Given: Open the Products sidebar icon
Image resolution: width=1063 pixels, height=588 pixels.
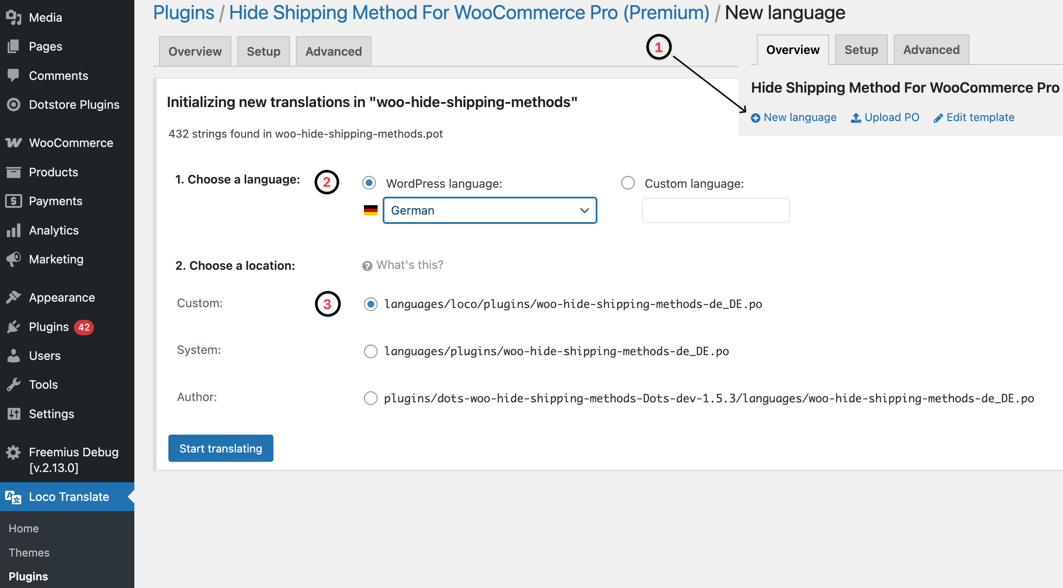Looking at the screenshot, I should (x=13, y=172).
